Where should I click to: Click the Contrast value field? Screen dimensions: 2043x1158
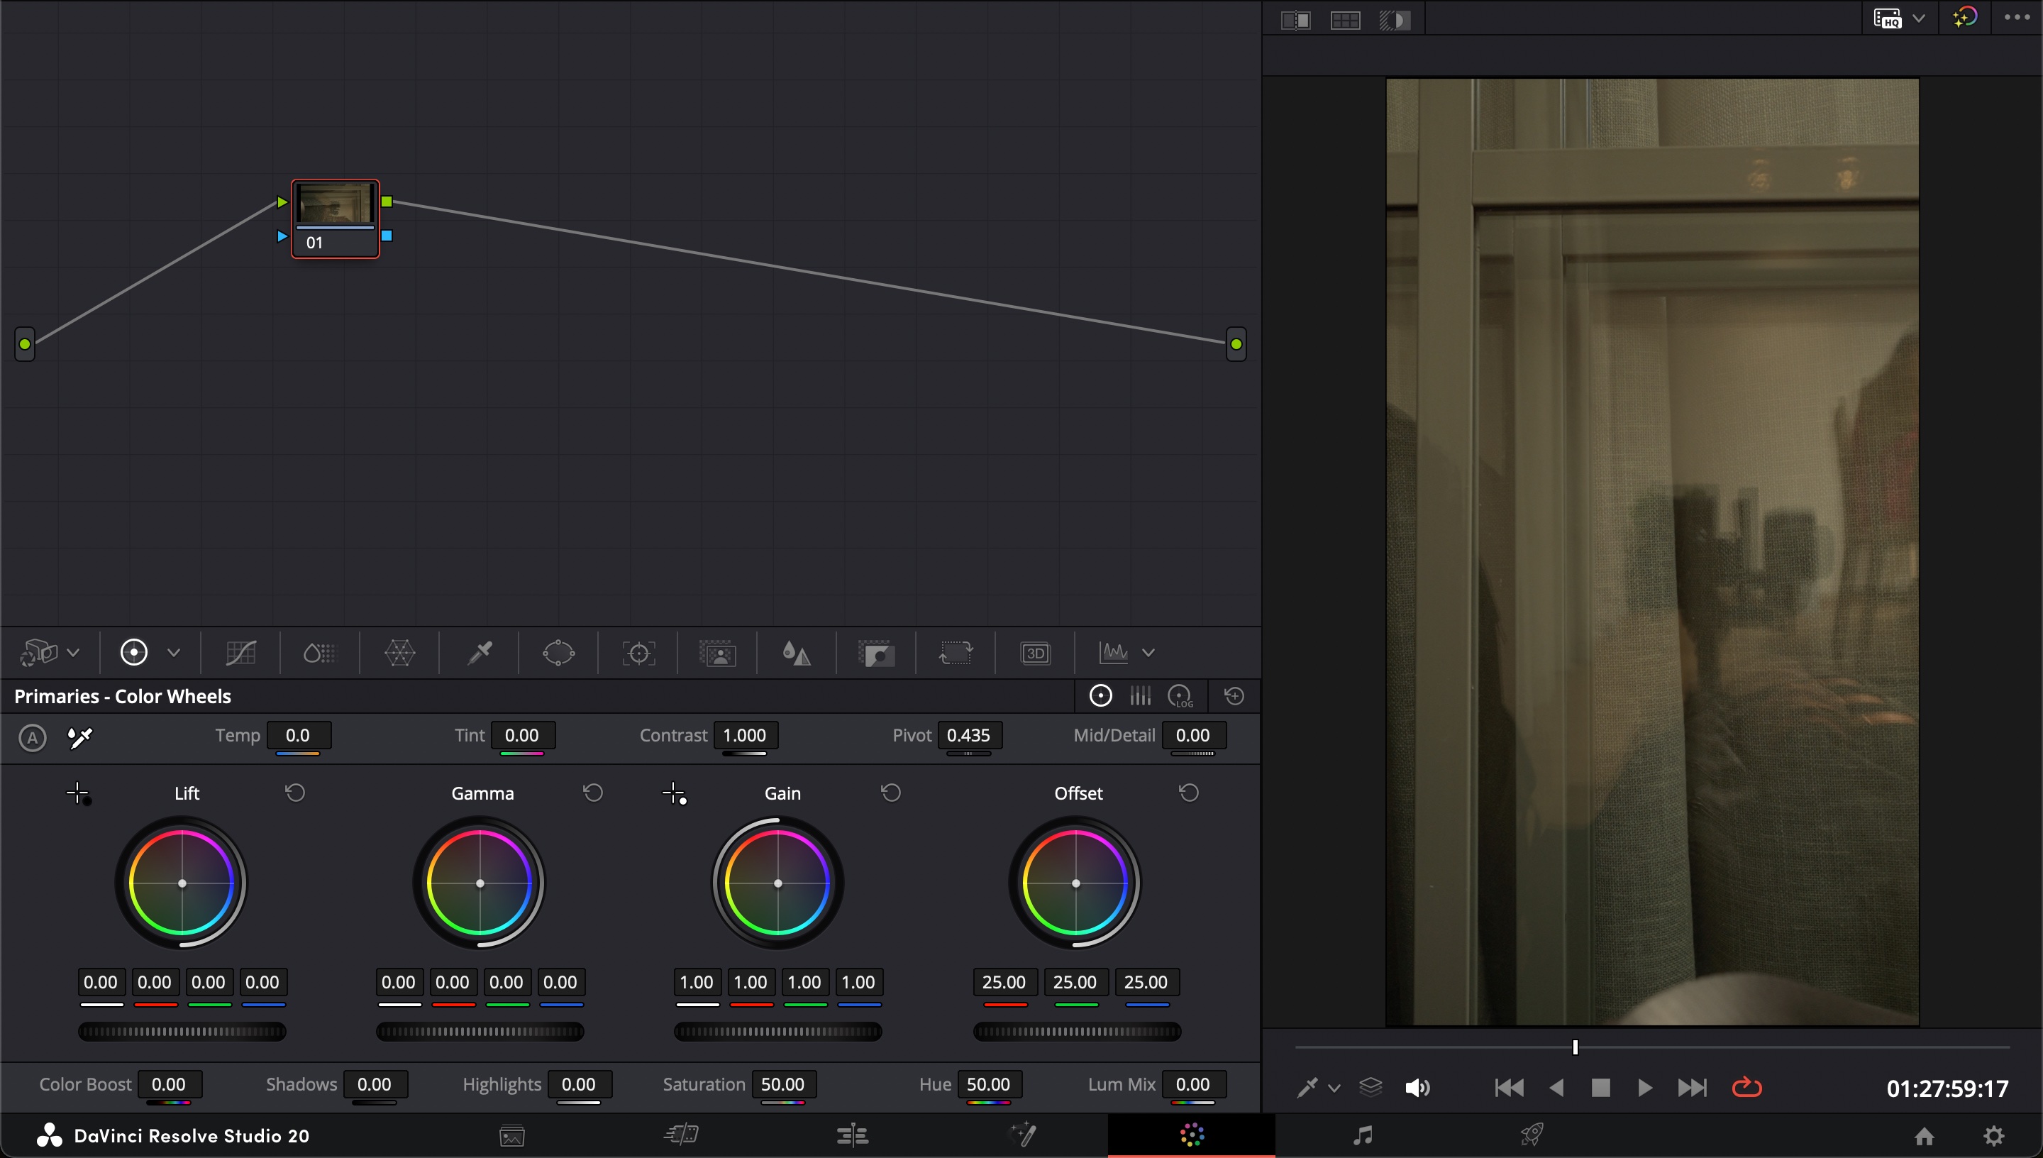[744, 736]
